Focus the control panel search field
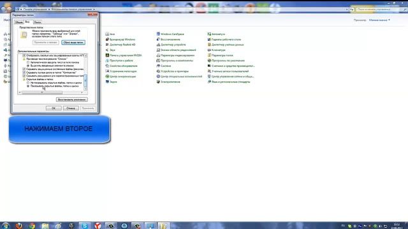 tap(379, 10)
